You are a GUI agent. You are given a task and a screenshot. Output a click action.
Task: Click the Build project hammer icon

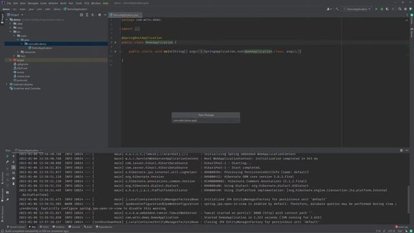[x=337, y=9]
